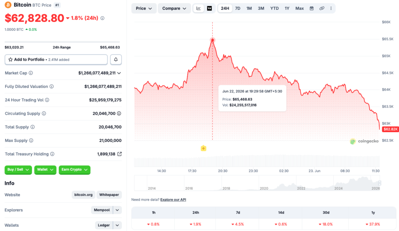Switch to TradingView chart icon
The width and height of the screenshot is (399, 231).
pos(209,9)
